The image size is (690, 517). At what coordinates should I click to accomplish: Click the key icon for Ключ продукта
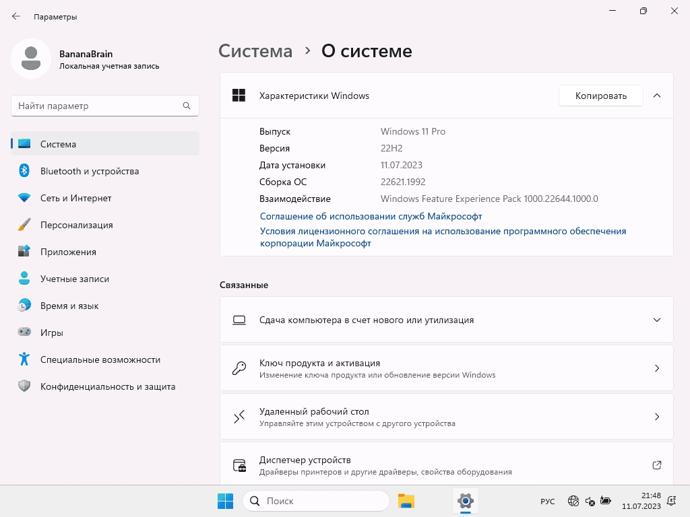(239, 368)
